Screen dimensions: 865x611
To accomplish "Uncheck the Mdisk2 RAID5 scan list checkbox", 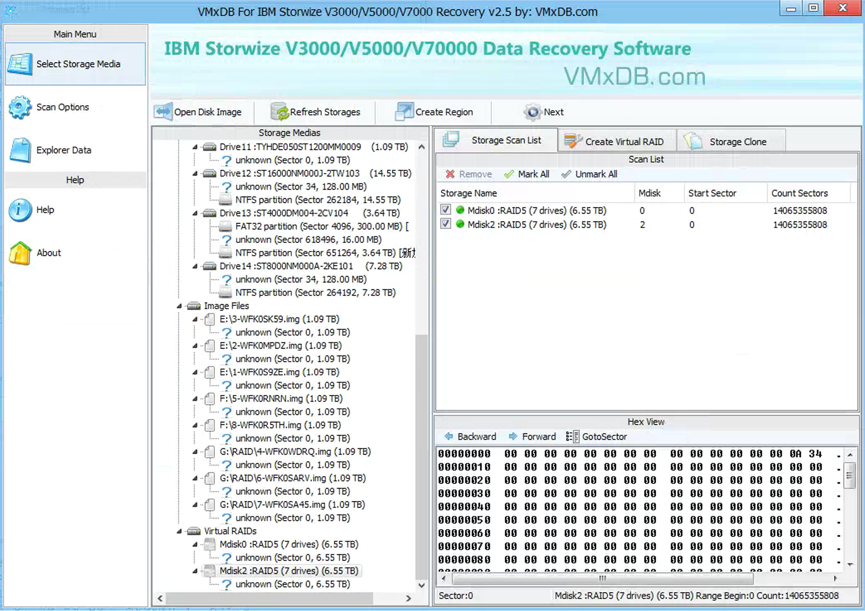I will 446,224.
